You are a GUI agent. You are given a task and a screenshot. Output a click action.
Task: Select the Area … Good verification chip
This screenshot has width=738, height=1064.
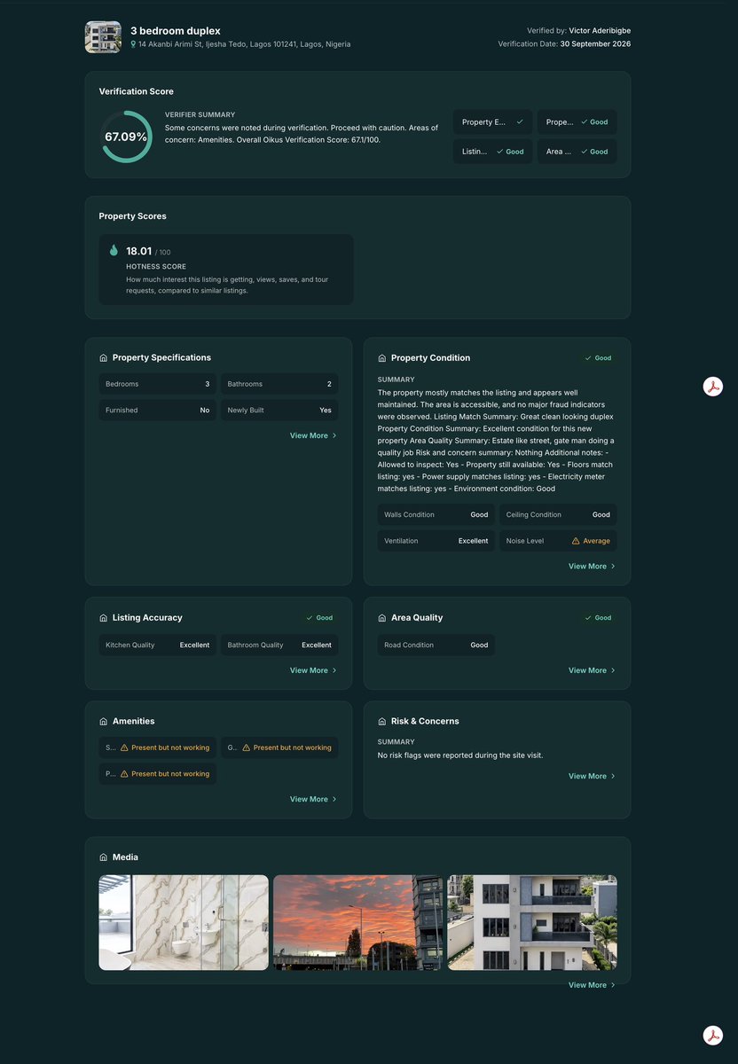[x=577, y=152]
